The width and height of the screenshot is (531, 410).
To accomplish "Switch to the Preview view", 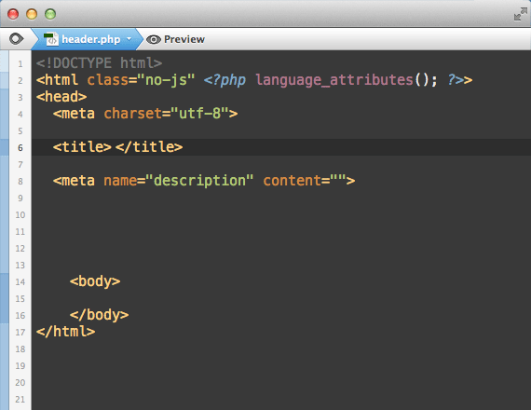I will pyautogui.click(x=175, y=39).
